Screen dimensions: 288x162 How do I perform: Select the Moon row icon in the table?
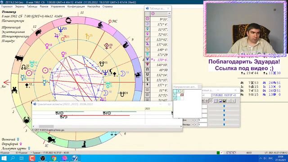click(147, 24)
